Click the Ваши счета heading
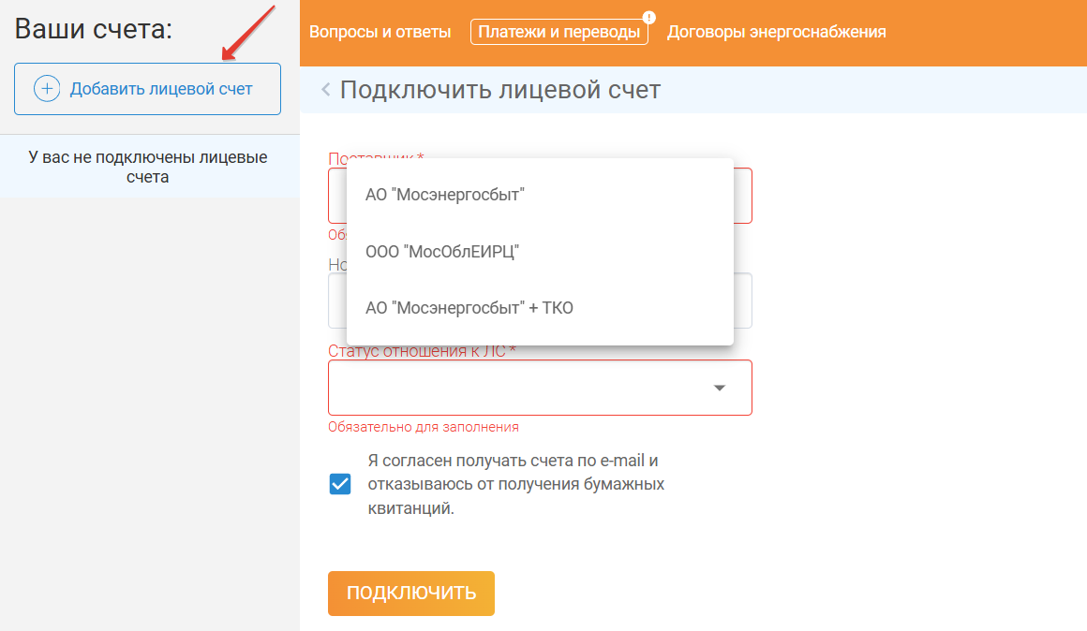 pyautogui.click(x=94, y=29)
